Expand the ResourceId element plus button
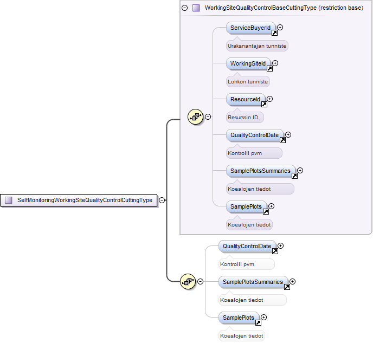The image size is (373, 343). pyautogui.click(x=270, y=99)
